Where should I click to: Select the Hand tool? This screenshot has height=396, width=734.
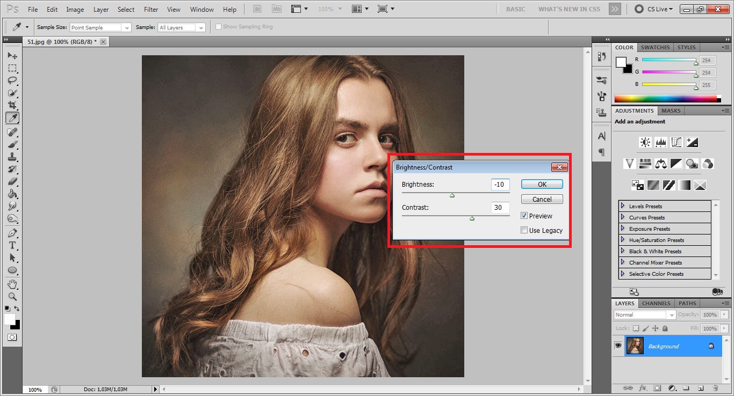click(12, 283)
